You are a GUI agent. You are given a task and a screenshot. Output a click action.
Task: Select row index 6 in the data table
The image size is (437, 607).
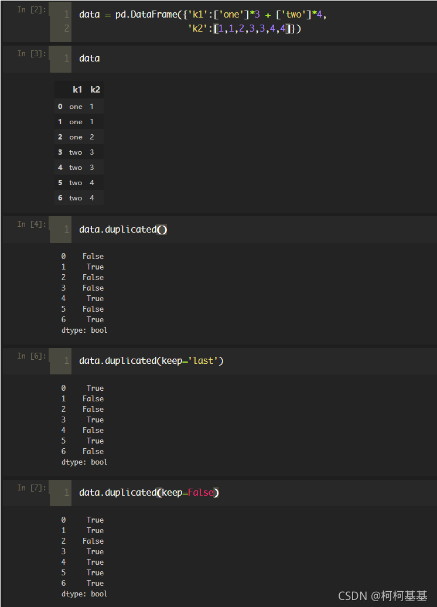pos(60,198)
